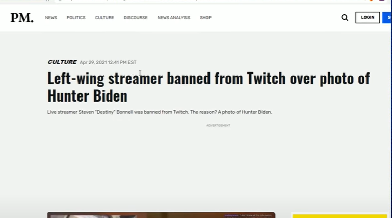Open the CULTURE nav link

(x=104, y=18)
